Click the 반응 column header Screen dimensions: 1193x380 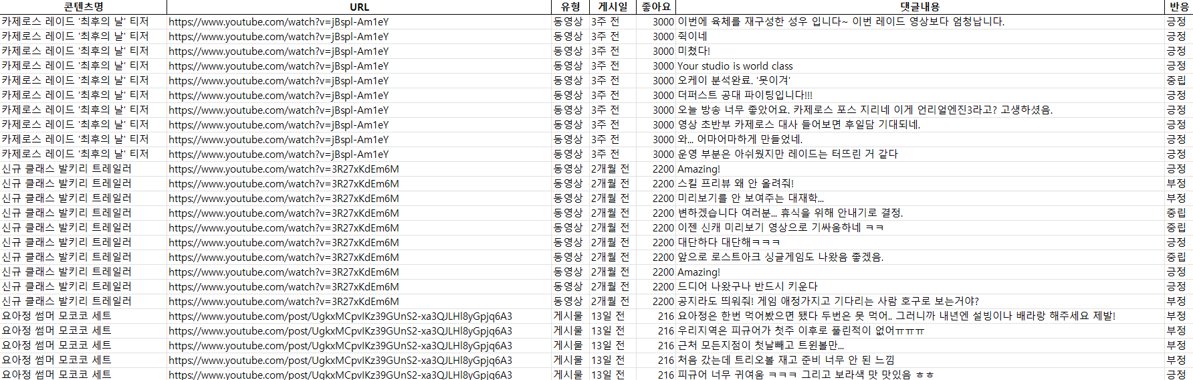(1179, 7)
